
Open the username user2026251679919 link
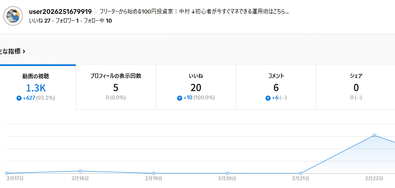(x=60, y=12)
